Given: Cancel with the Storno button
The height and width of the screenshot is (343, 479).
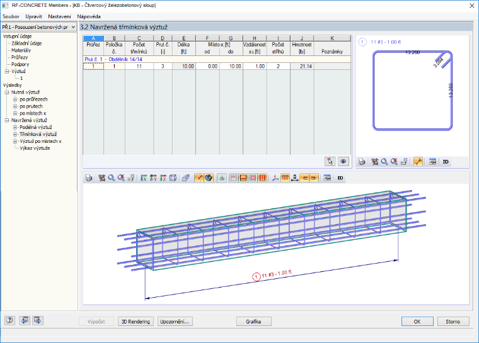Looking at the screenshot, I should click(453, 322).
